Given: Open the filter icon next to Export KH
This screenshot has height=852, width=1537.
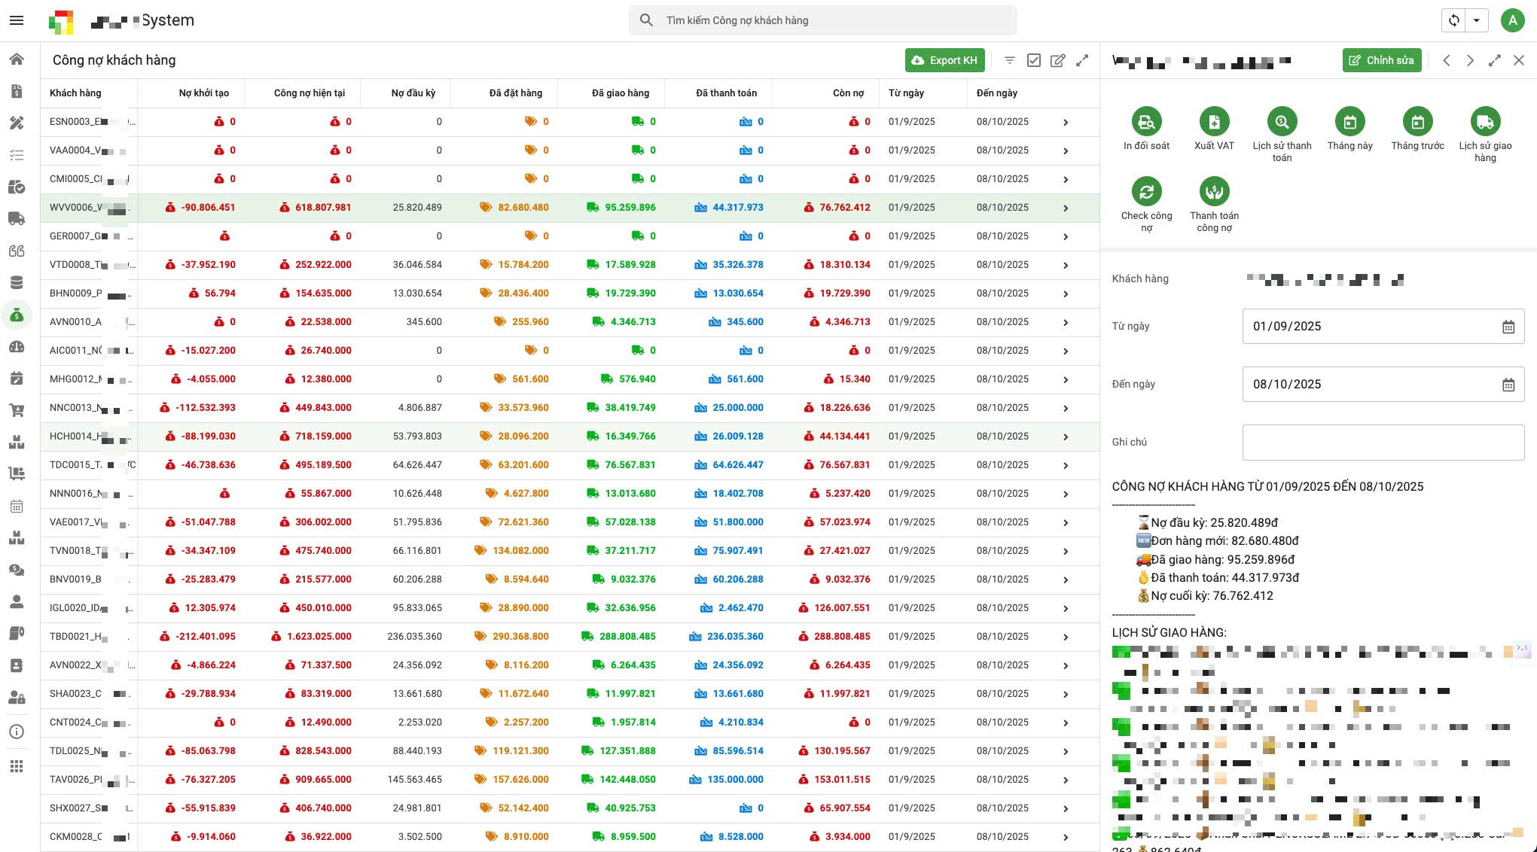Looking at the screenshot, I should (1010, 60).
